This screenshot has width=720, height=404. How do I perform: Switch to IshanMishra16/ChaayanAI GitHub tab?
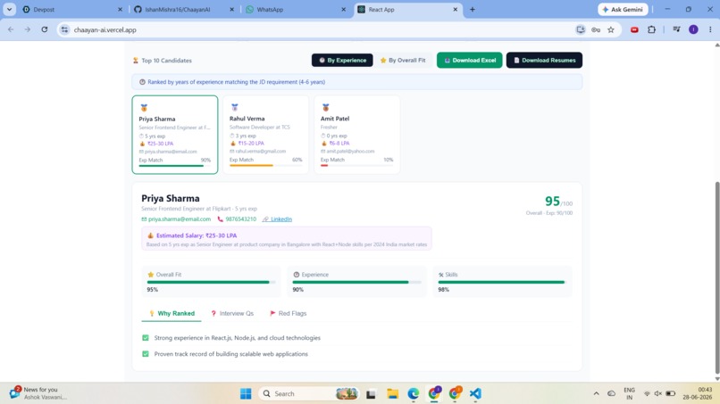(x=185, y=9)
